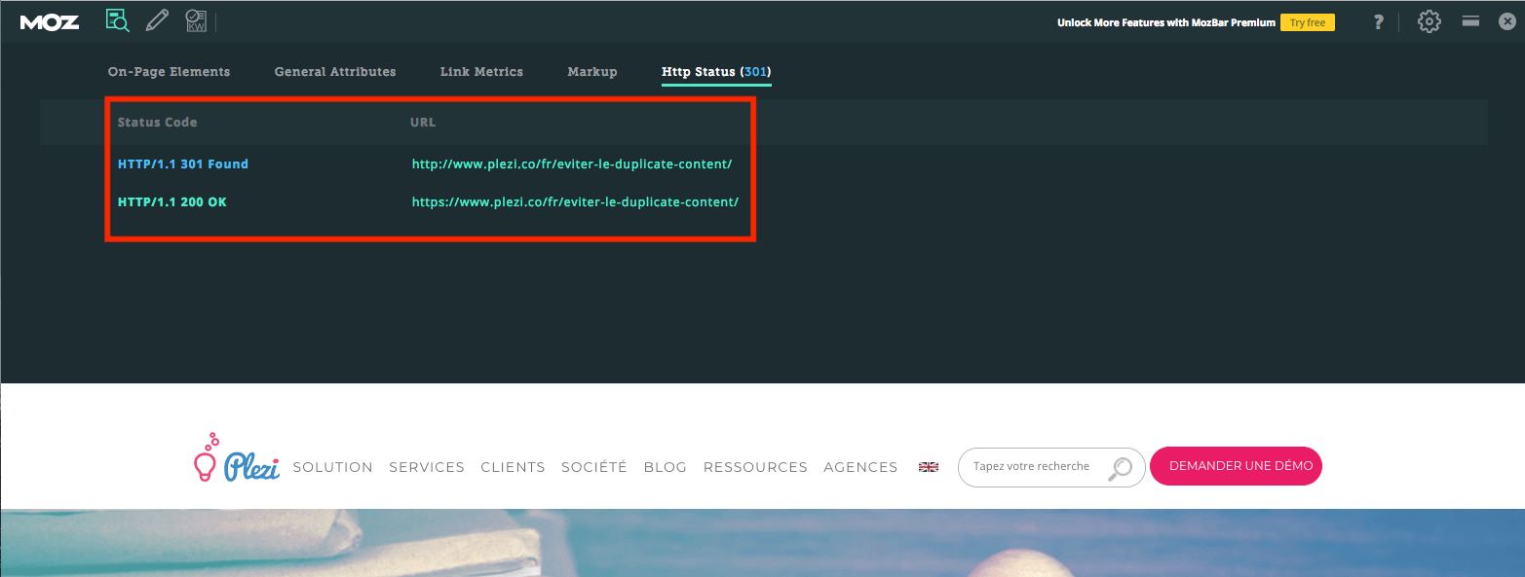Screen dimensions: 1525x577
Task: Open the RESSOURCES menu
Action: pyautogui.click(x=755, y=467)
